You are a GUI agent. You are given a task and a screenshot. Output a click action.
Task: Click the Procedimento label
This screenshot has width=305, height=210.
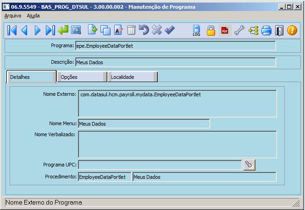click(61, 177)
